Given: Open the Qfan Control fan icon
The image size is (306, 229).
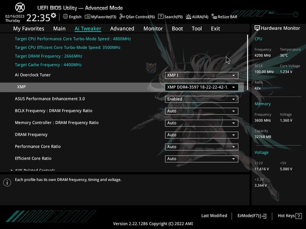Looking at the screenshot, I should click(122, 17).
